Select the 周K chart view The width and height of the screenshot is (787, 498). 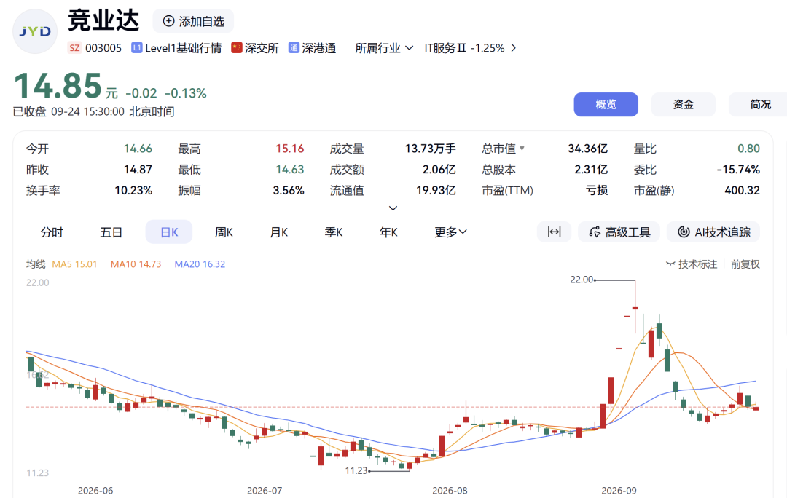click(x=224, y=232)
